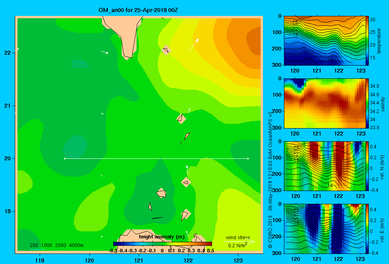Click latitude label 20 on main map
This screenshot has width=389, height=264.
[8, 158]
